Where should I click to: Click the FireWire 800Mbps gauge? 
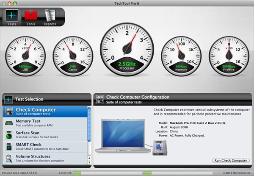(x=228, y=53)
